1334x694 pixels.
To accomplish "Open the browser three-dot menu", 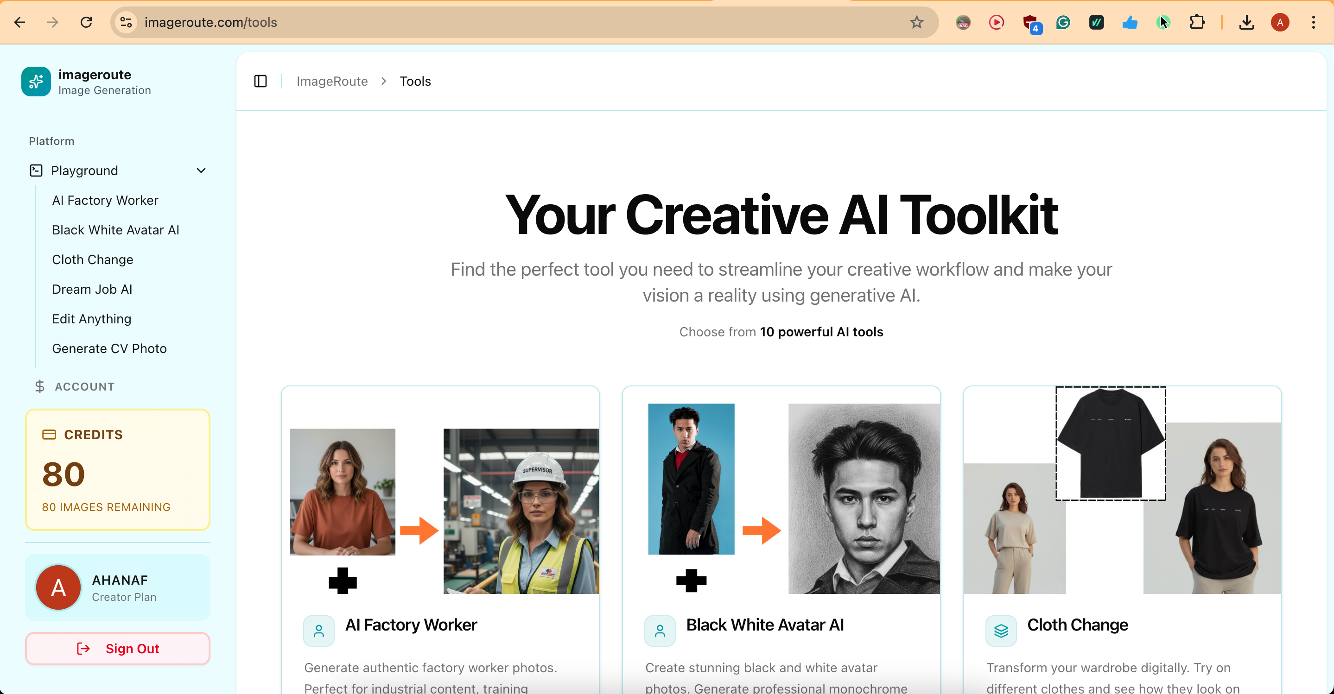I will point(1313,22).
